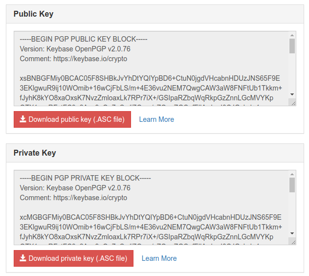Image resolution: width=309 pixels, height=276 pixels.
Task: Open Learn More link beside private key download
Action: click(x=159, y=258)
